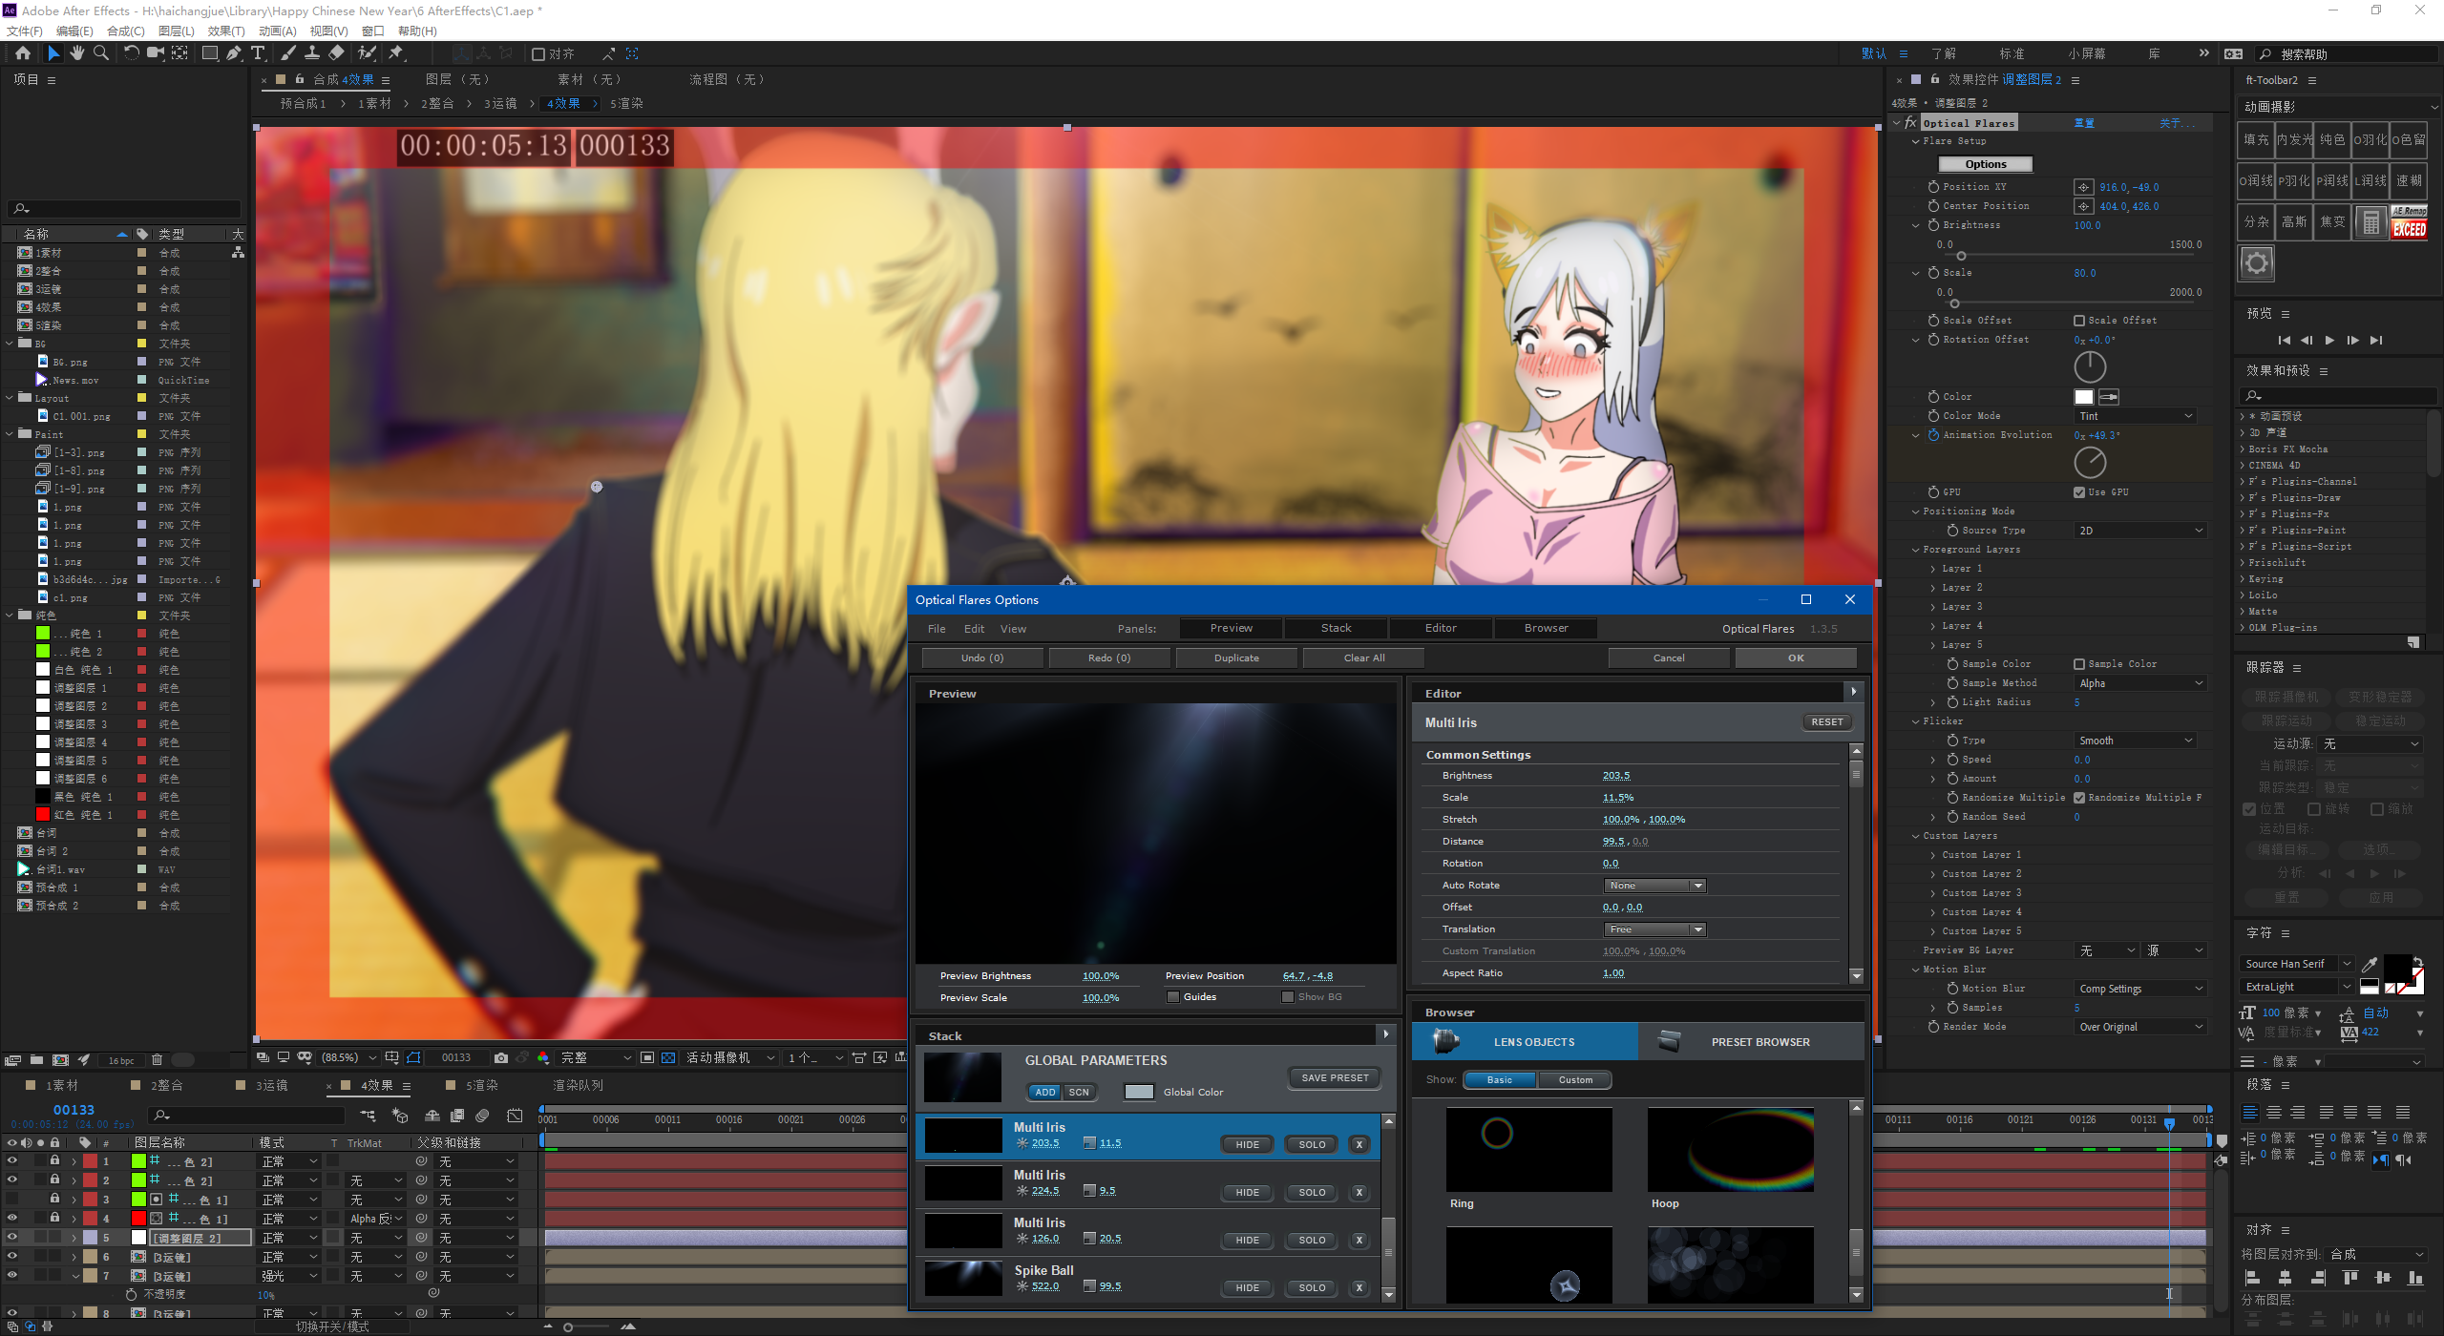This screenshot has height=1336, width=2444.
Task: Toggle the Use GPU checkbox
Action: [x=2079, y=492]
